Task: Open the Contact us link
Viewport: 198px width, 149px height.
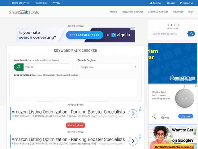Action: [x=187, y=3]
